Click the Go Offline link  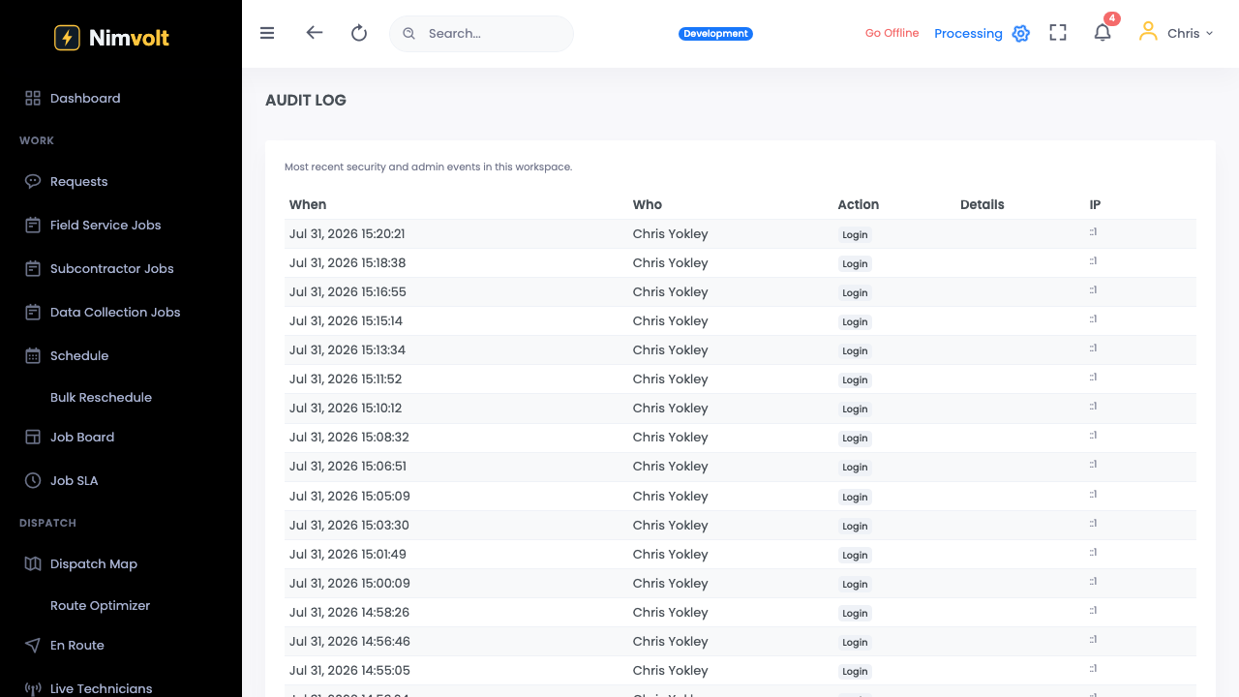(x=891, y=33)
